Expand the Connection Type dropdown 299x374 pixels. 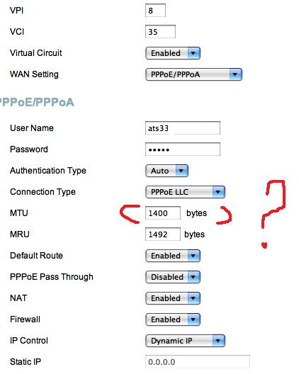click(185, 192)
